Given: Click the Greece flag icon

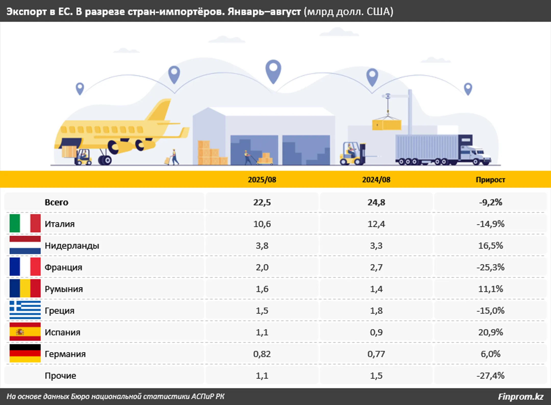Looking at the screenshot, I should (x=25, y=310).
